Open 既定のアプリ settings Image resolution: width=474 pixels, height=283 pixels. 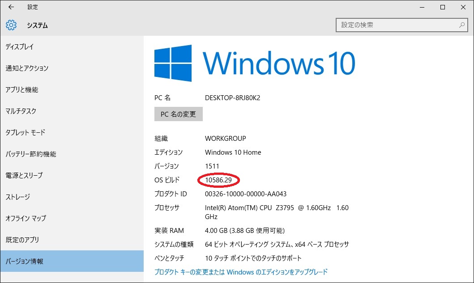22,240
